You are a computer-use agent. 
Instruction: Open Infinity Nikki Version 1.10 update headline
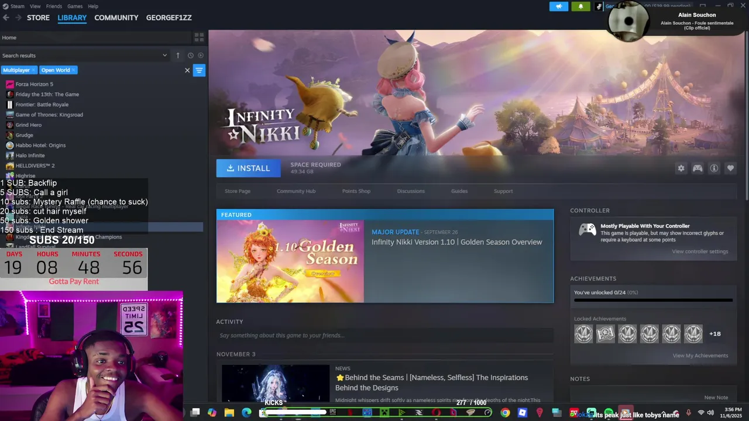(457, 242)
